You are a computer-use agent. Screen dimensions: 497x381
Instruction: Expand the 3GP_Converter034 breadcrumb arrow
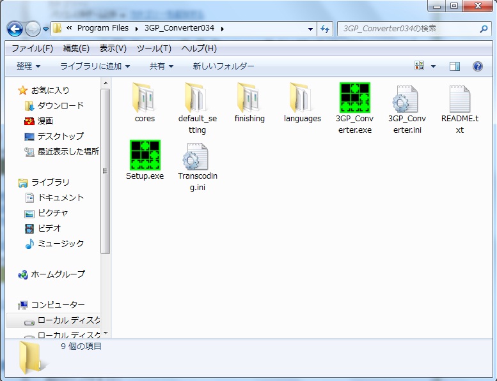pos(223,29)
